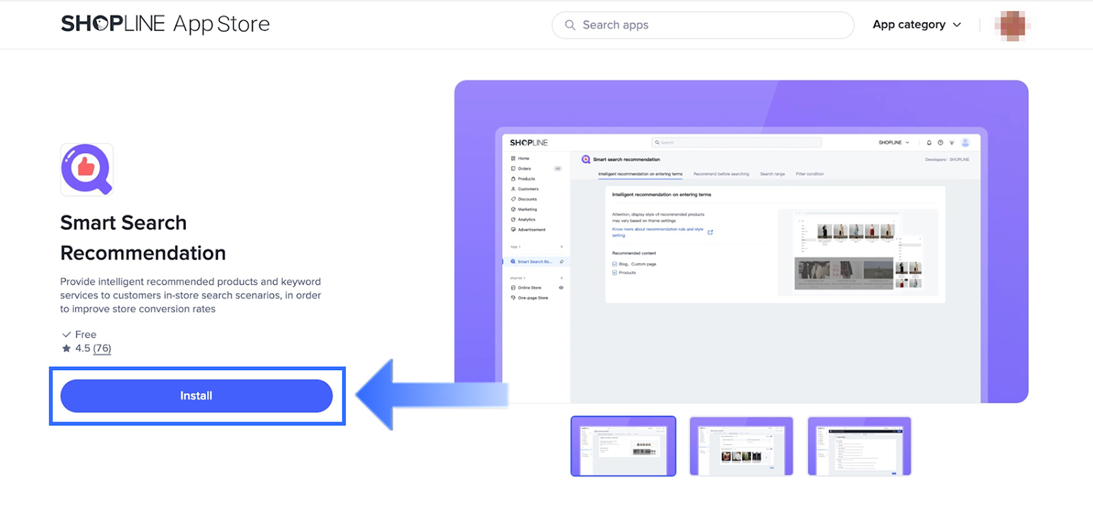The width and height of the screenshot is (1093, 513).
Task: Click the blue Install button
Action: pyautogui.click(x=197, y=396)
